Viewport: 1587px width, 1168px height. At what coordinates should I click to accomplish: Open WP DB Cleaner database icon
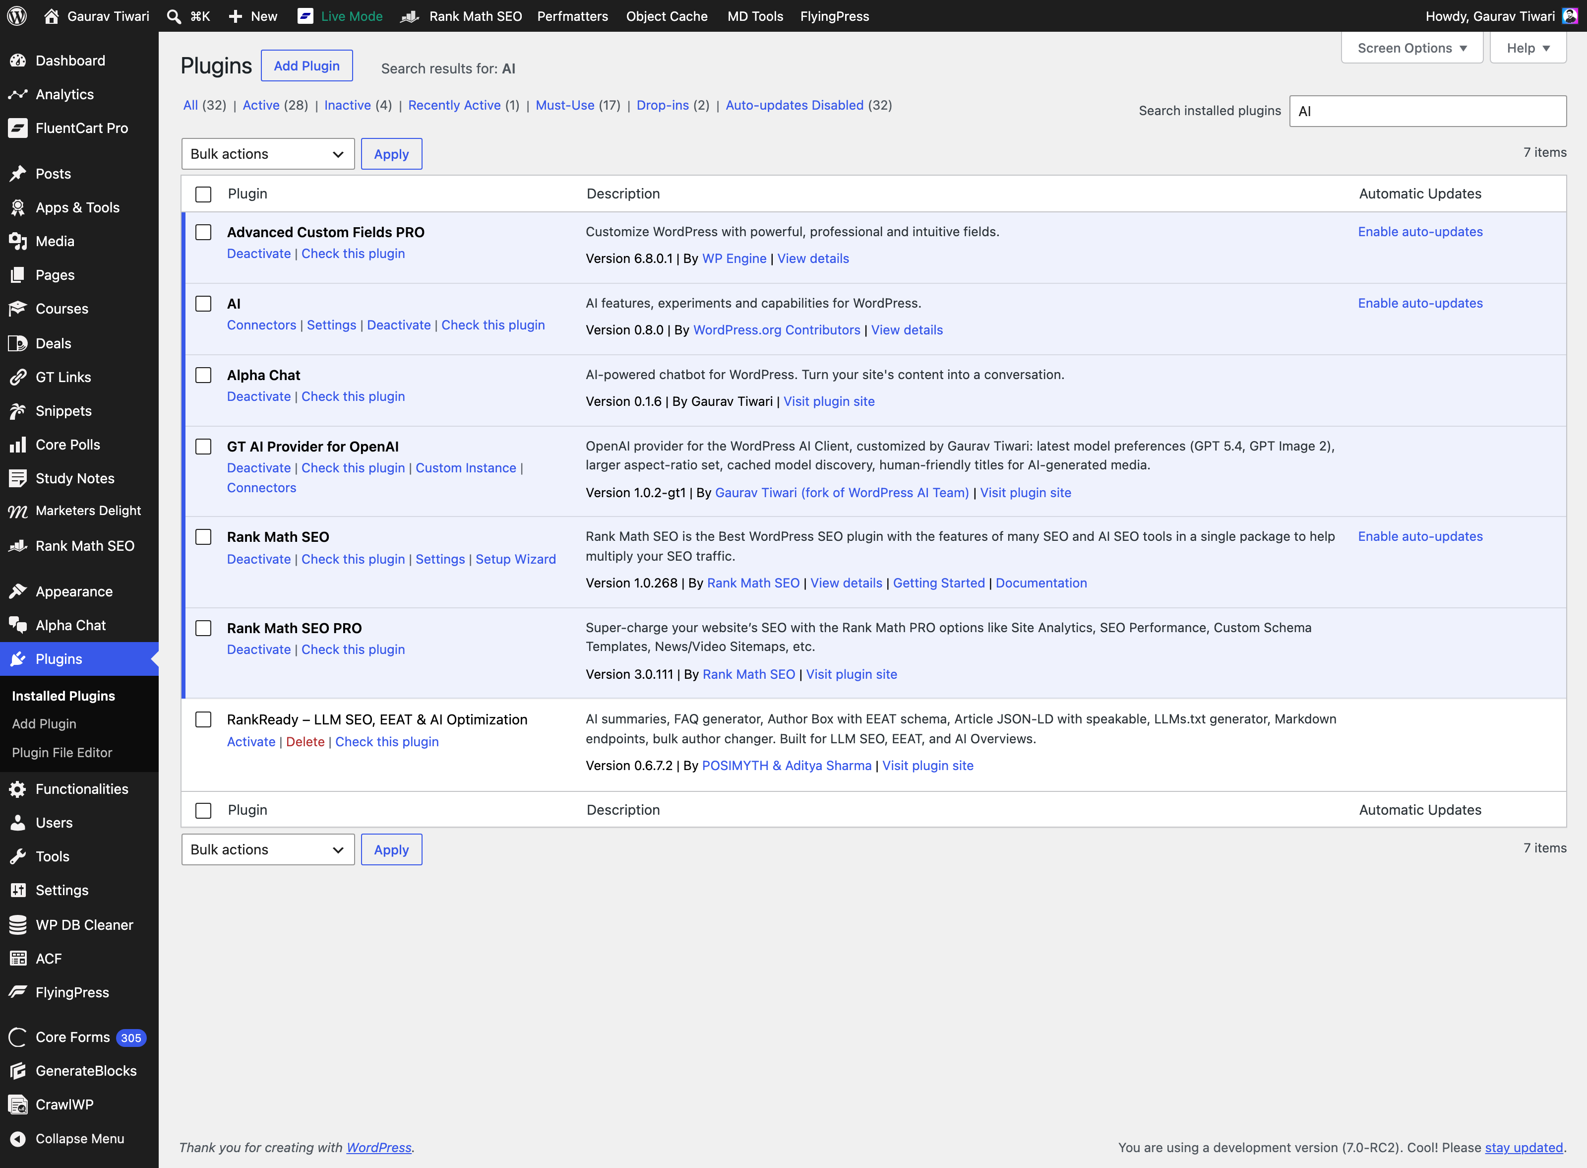(18, 925)
